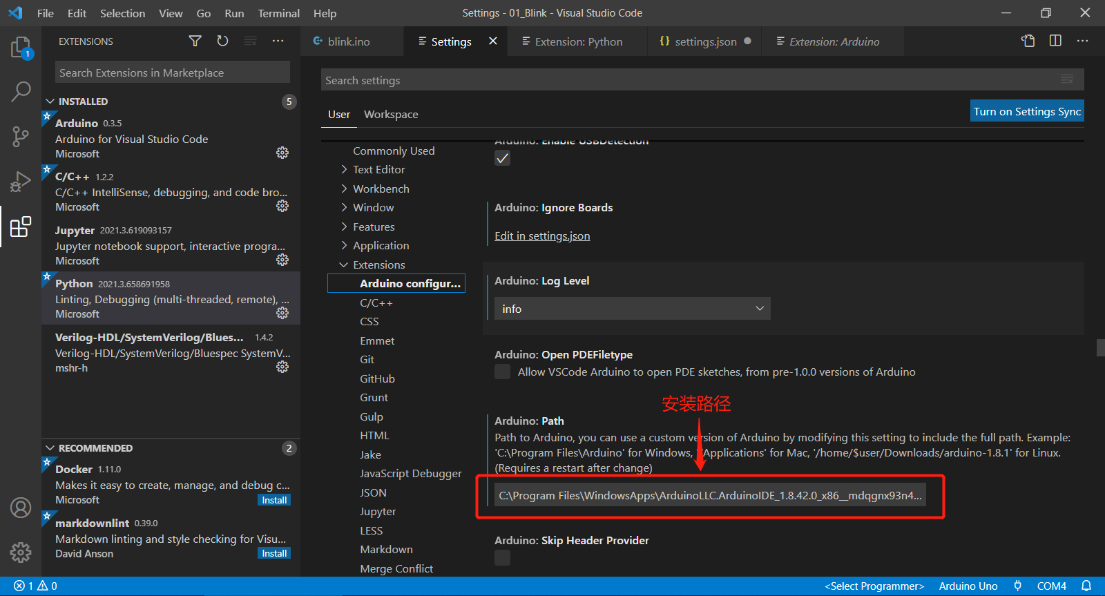Open Source Control view icon
Screen dimensions: 1105x596
[x=21, y=136]
